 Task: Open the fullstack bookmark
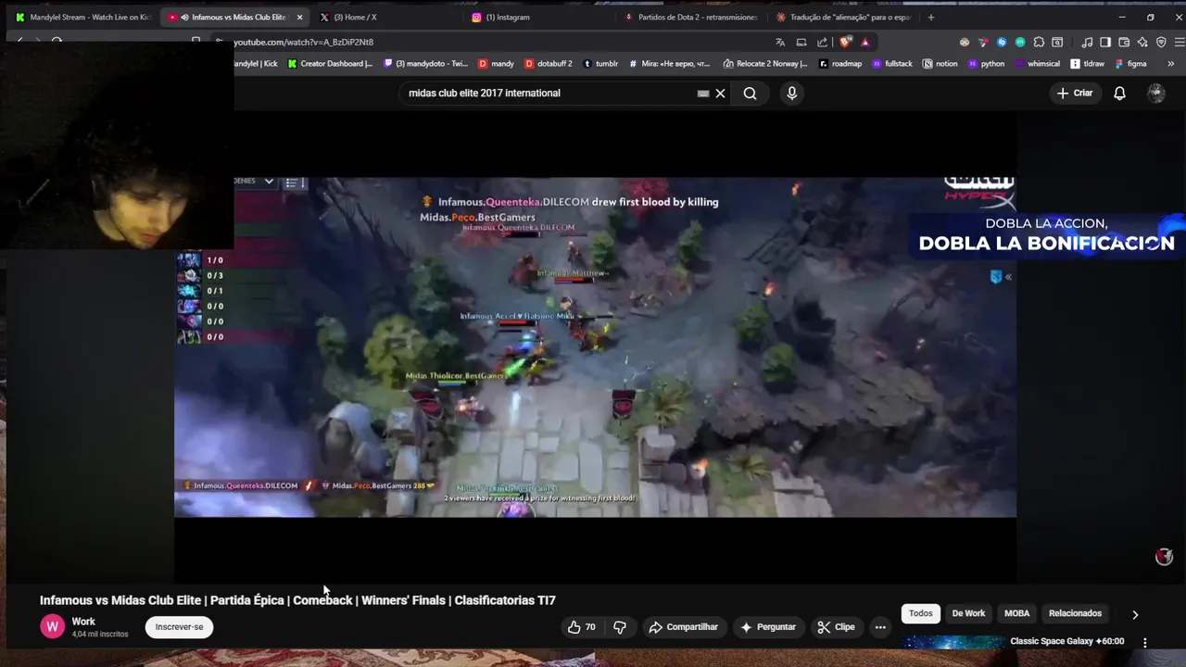click(891, 64)
